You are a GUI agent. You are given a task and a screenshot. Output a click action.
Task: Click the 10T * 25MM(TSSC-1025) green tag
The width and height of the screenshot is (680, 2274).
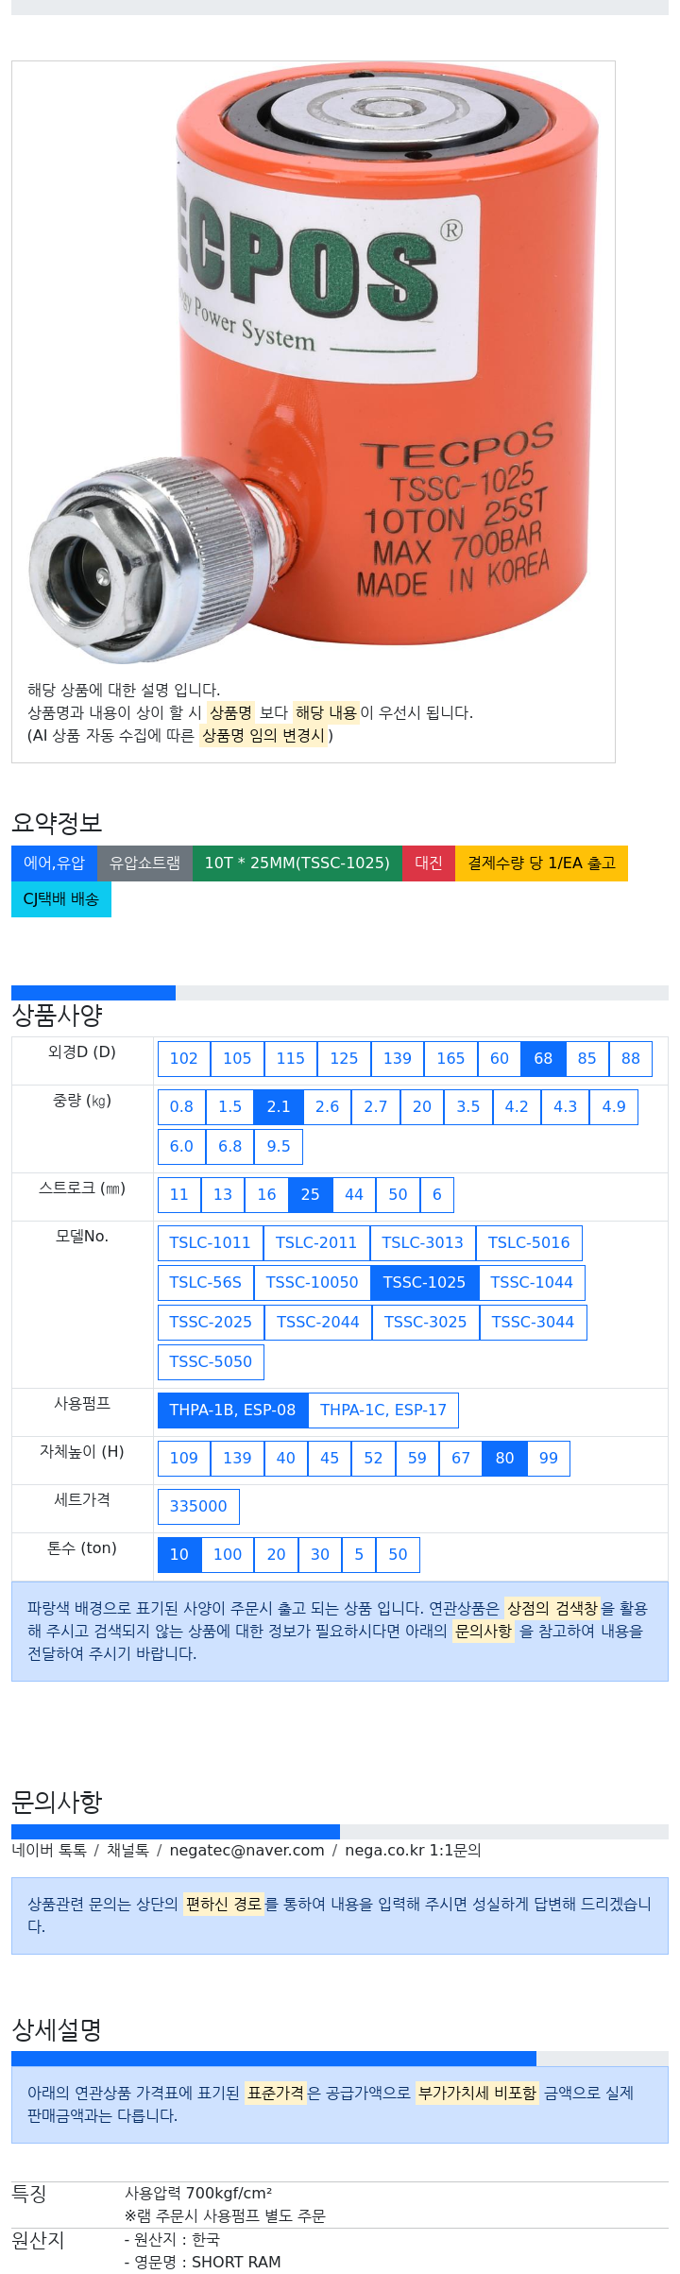(297, 863)
